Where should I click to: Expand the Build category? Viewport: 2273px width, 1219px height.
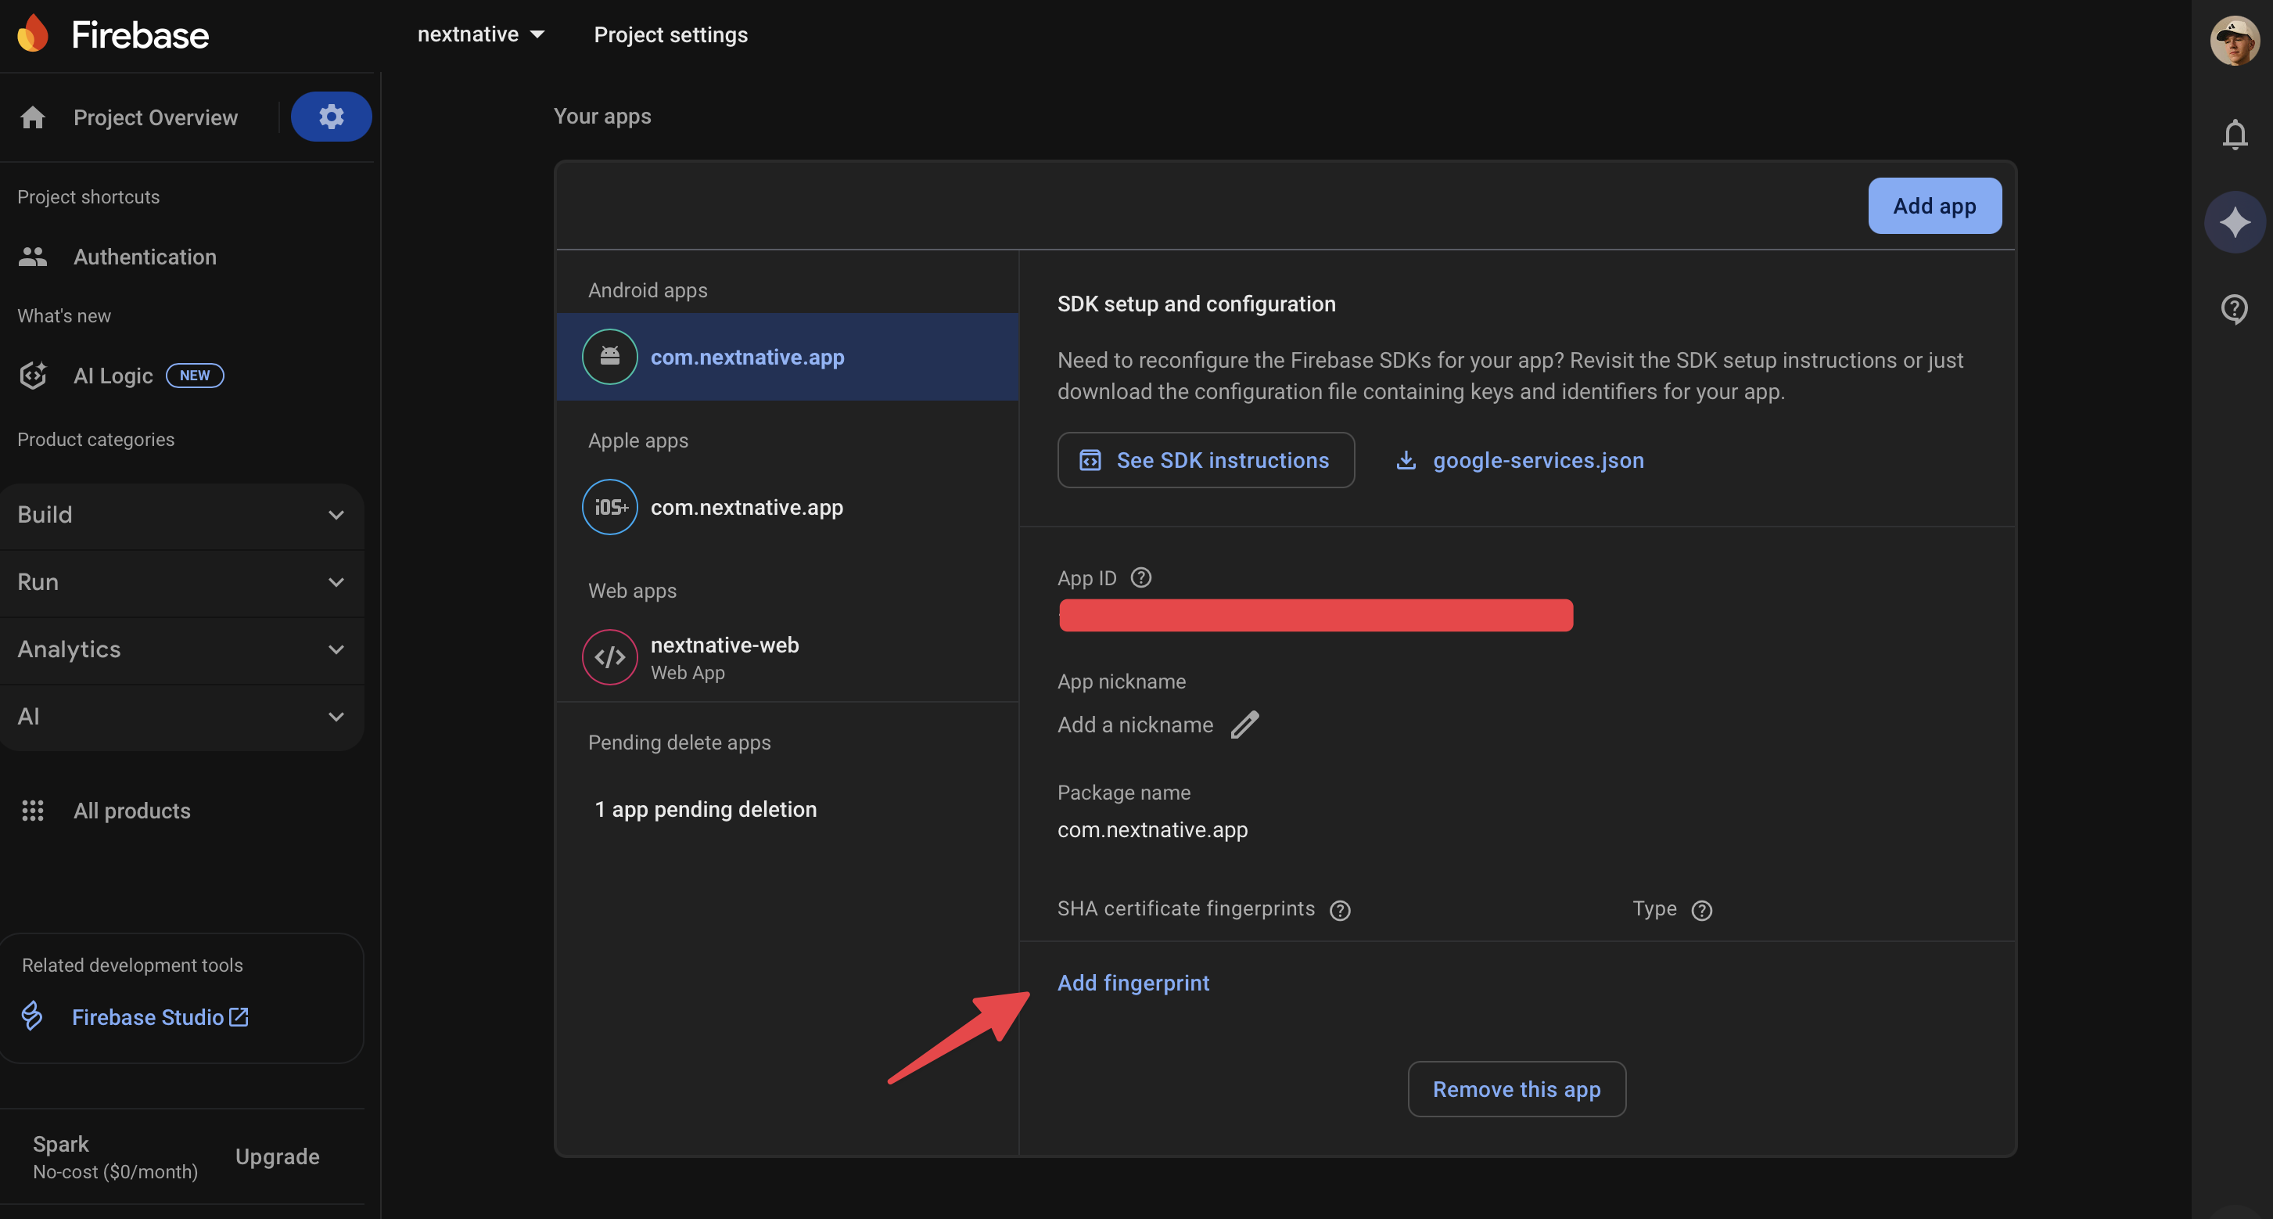181,515
